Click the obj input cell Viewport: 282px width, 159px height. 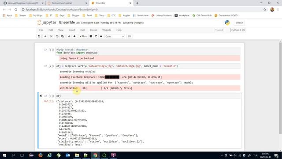tap(148, 96)
